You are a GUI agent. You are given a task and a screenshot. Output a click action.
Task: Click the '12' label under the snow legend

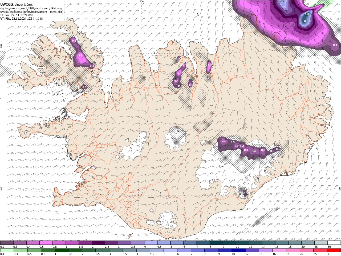click(x=251, y=247)
